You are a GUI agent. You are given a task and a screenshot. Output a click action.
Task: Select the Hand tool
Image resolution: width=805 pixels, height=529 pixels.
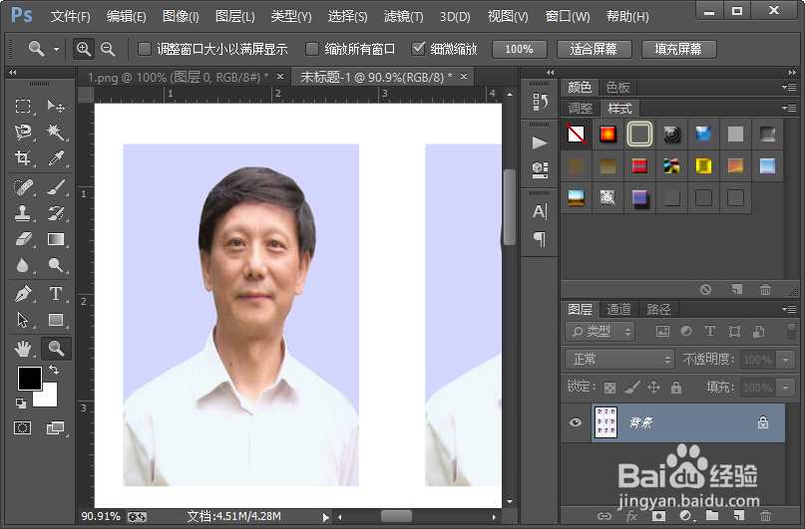click(x=23, y=349)
